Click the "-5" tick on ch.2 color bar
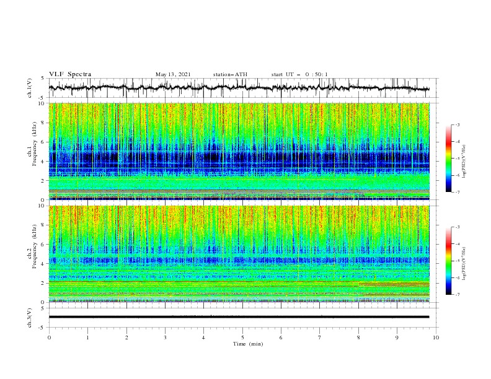The width and height of the screenshot is (491, 379). pos(457,261)
